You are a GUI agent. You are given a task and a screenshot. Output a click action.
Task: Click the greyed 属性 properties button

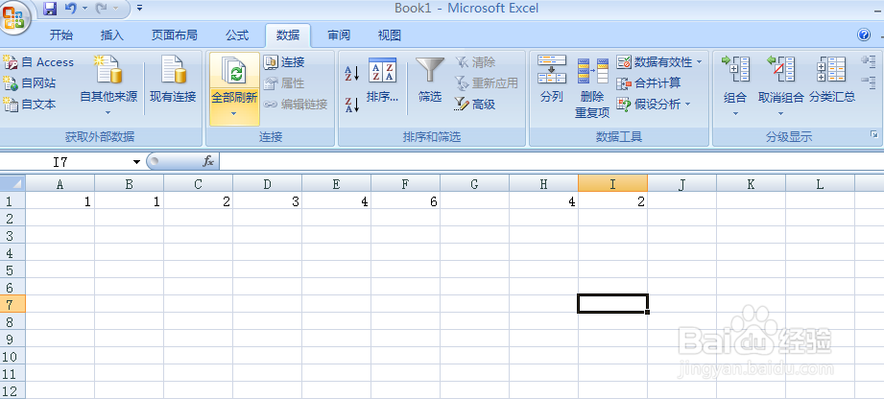tap(285, 82)
